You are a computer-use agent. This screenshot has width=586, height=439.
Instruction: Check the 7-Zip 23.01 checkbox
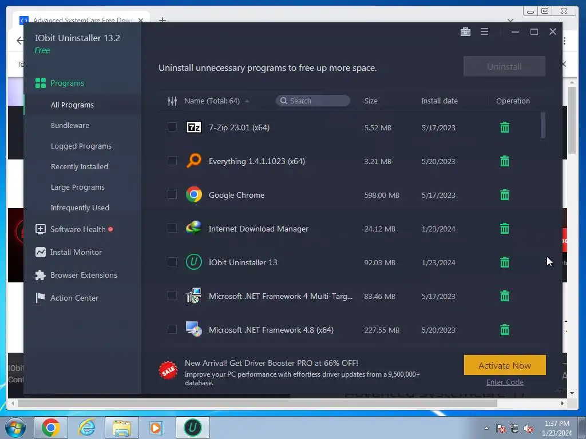pyautogui.click(x=172, y=127)
